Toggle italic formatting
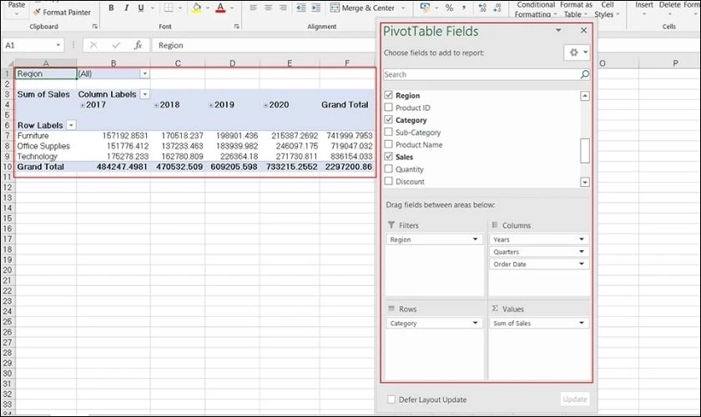The width and height of the screenshot is (701, 417). (127, 8)
